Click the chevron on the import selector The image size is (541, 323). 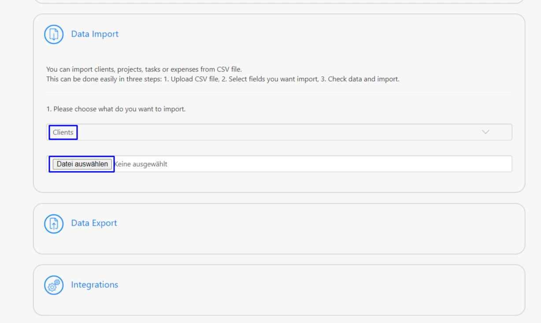point(485,132)
